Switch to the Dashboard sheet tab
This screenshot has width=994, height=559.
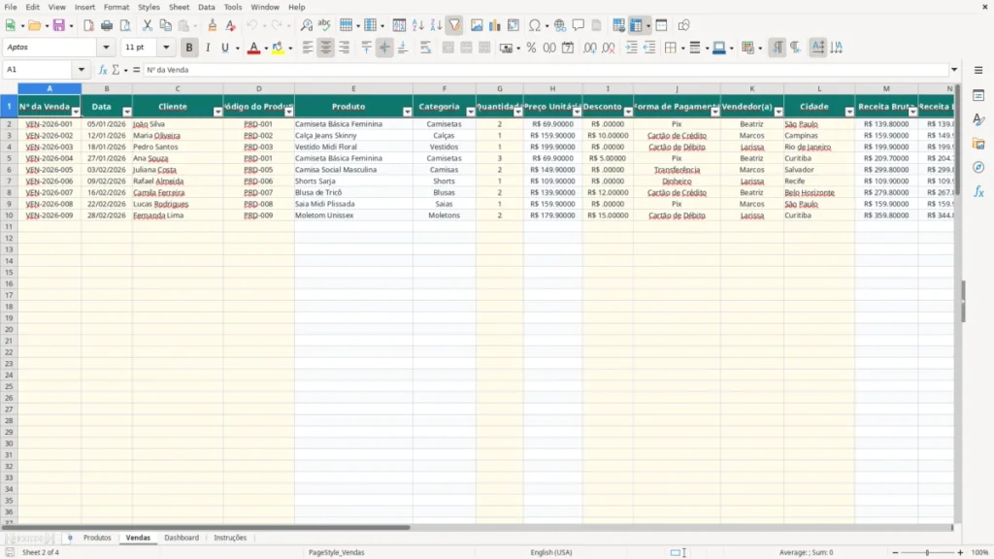tap(182, 538)
